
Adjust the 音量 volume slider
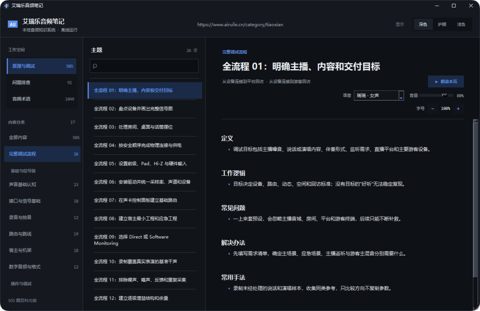pyautogui.click(x=436, y=95)
